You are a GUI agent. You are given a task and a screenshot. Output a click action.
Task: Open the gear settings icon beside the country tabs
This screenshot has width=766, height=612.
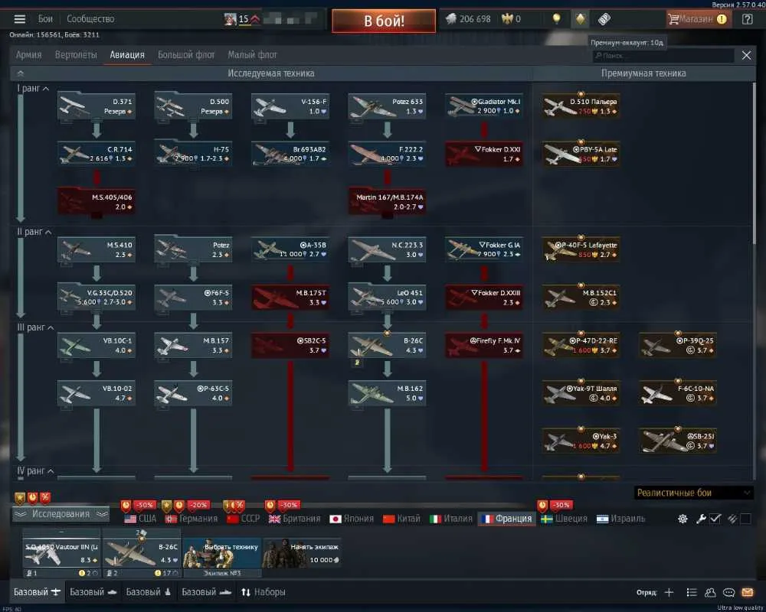683,519
